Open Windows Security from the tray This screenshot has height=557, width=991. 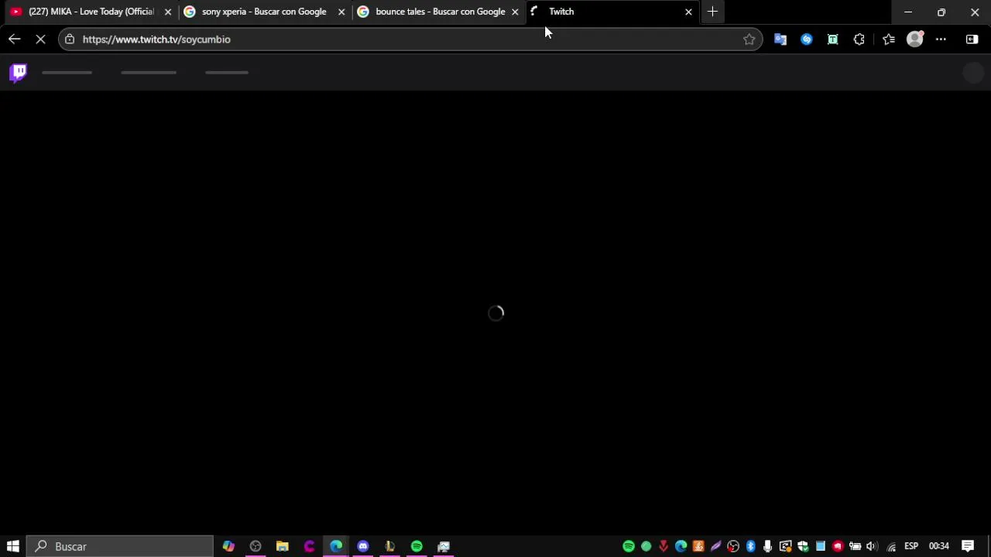803,547
